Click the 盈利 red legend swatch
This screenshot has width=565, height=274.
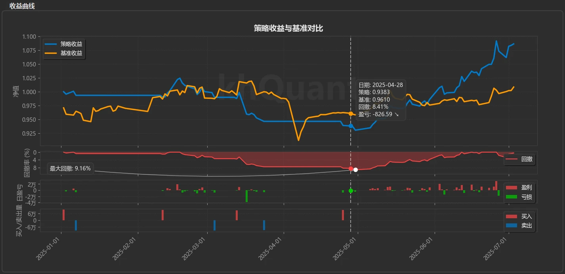tap(512, 187)
